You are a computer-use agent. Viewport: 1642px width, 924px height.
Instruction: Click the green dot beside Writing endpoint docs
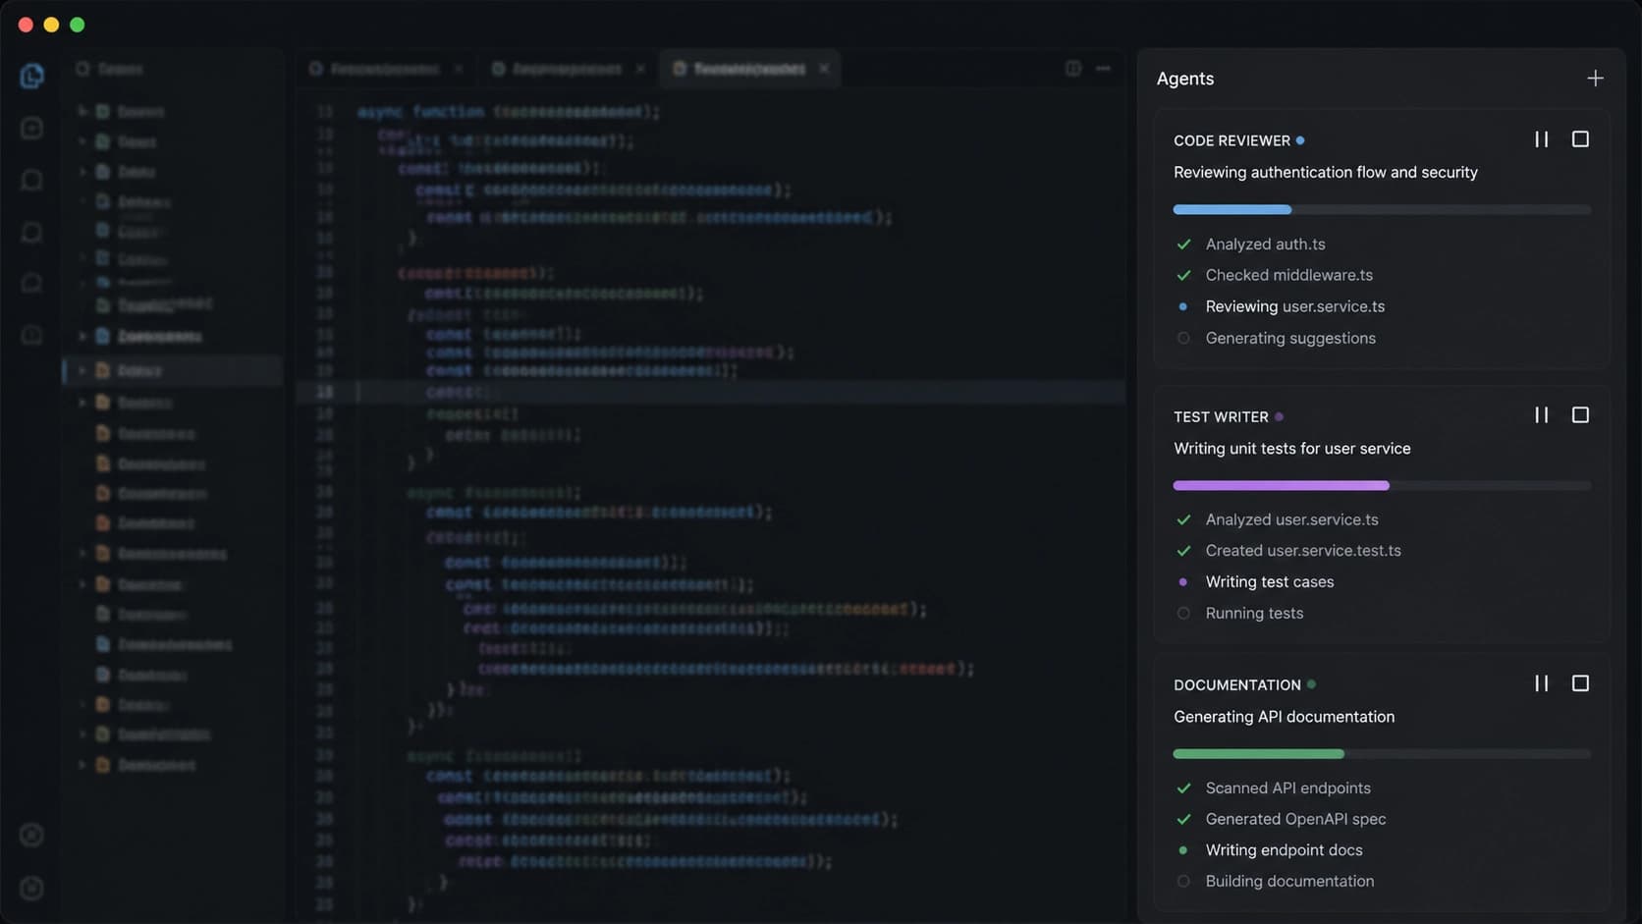tap(1183, 850)
